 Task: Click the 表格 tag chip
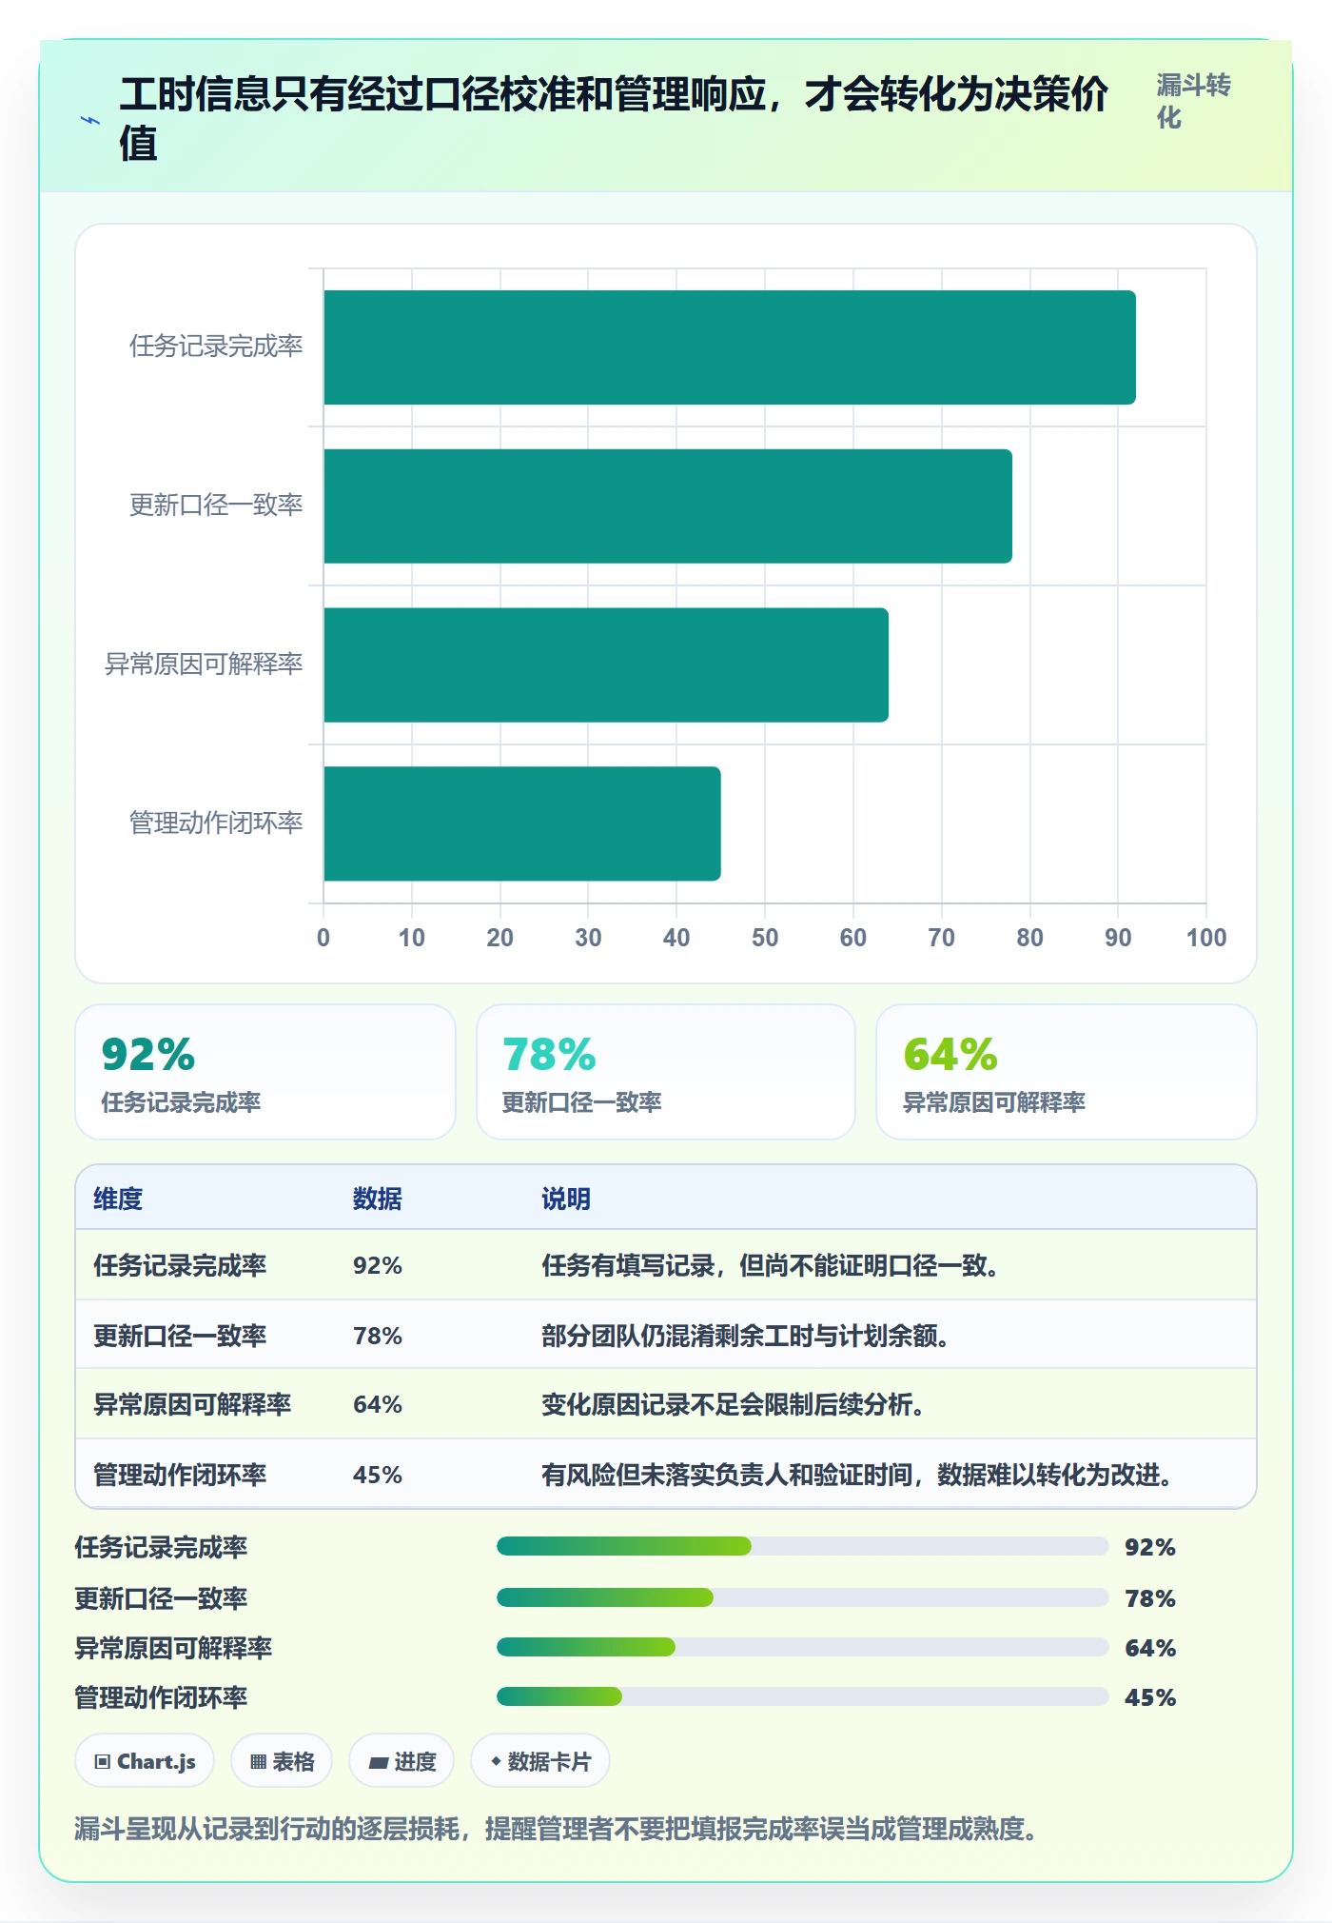pyautogui.click(x=282, y=1761)
